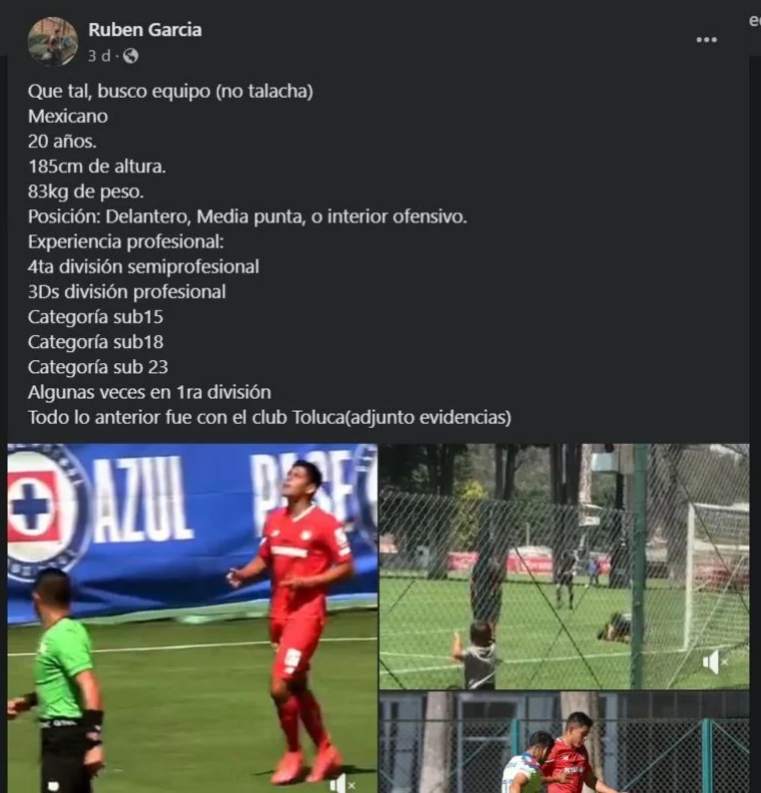Open the three-dot post options menu
The image size is (761, 793).
click(706, 40)
